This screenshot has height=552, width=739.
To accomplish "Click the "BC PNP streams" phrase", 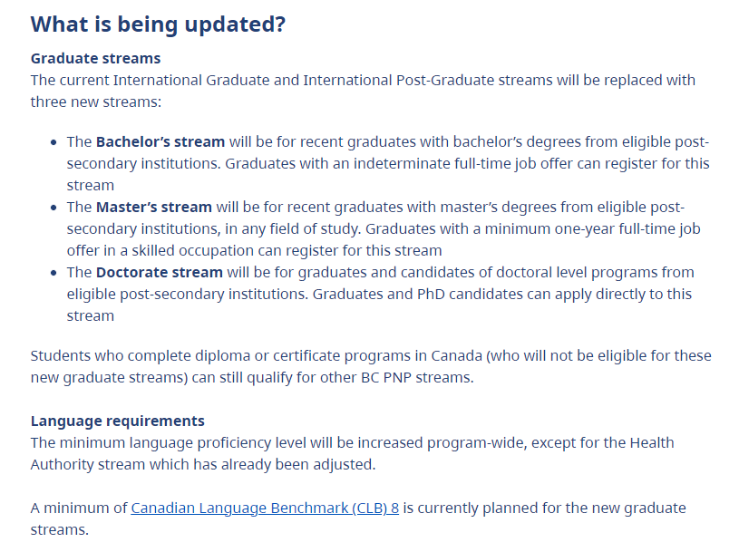I will tap(416, 378).
